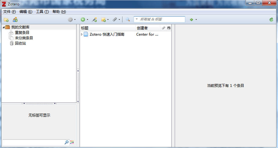
Task: Click the attachment paperclip column header
Action: [x=163, y=28]
